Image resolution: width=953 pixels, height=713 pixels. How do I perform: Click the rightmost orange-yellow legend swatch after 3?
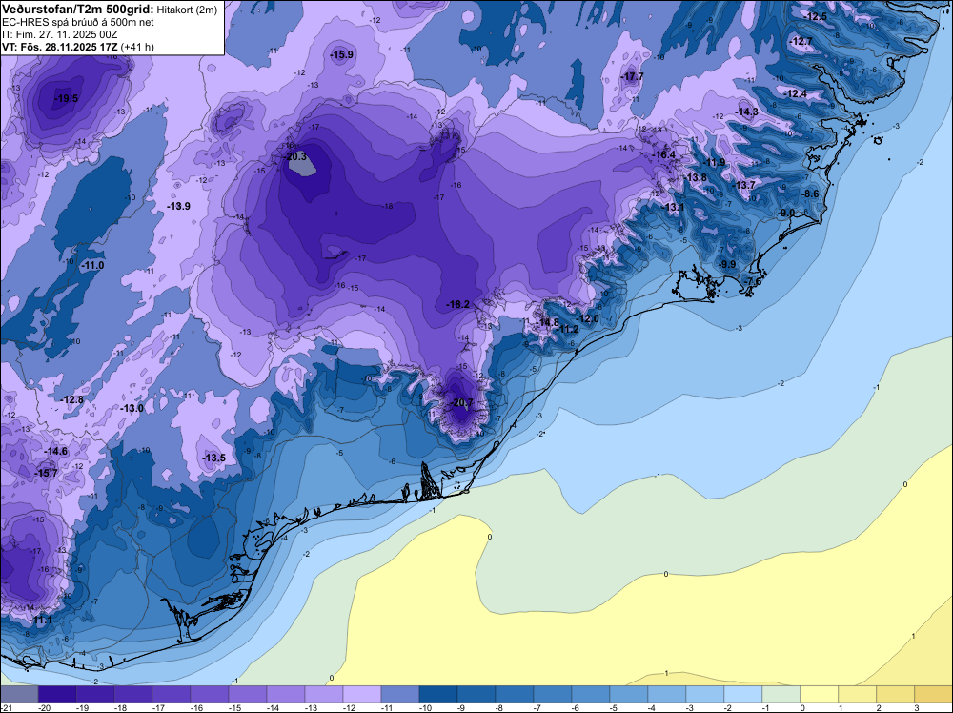point(934,694)
